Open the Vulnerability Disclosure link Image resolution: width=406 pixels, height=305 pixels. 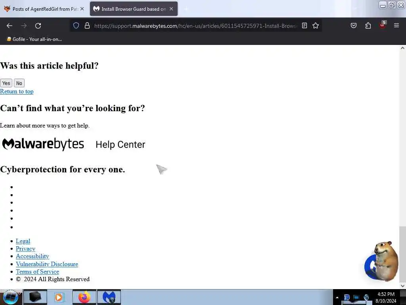[x=47, y=264]
